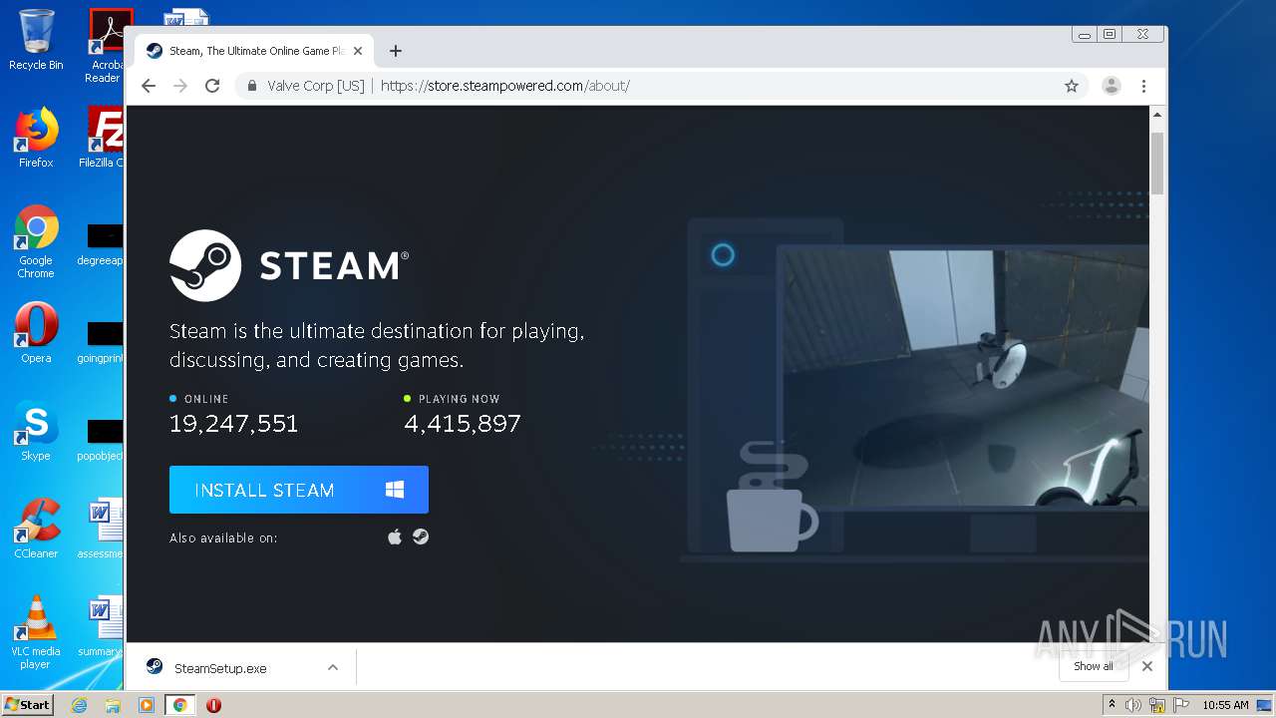
Task: Click the padlock site security icon
Action: tap(252, 86)
